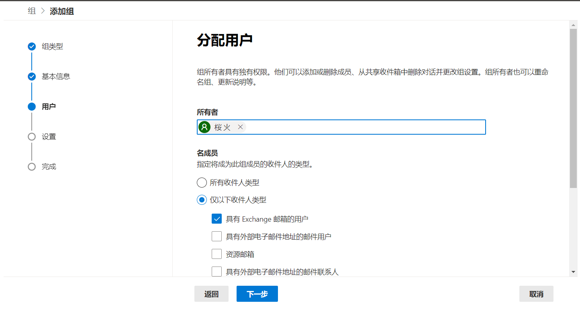Enable the 资源邮箱 checkbox
The width and height of the screenshot is (580, 309).
[217, 254]
